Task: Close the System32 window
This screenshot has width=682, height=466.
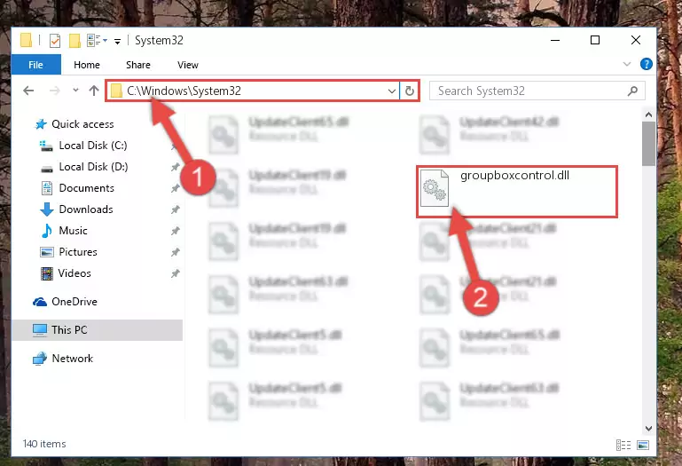Action: tap(636, 40)
